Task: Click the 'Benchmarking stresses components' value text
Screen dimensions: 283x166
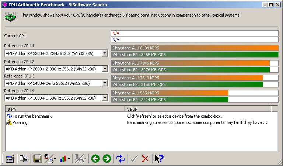Action: click(197, 122)
